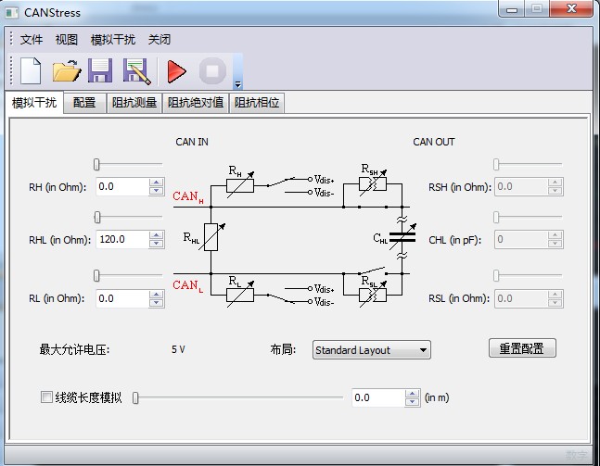Switch to the 阻抗测量 tab
600x466 pixels.
pyautogui.click(x=134, y=103)
